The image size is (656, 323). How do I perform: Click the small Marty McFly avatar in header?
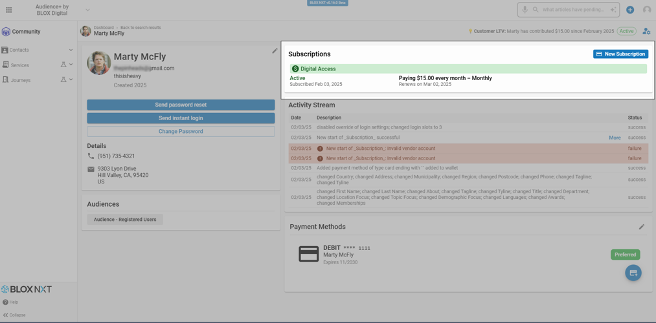pyautogui.click(x=85, y=31)
